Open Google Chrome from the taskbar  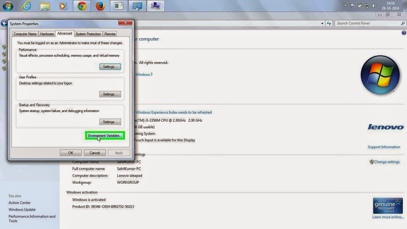pos(82,5)
